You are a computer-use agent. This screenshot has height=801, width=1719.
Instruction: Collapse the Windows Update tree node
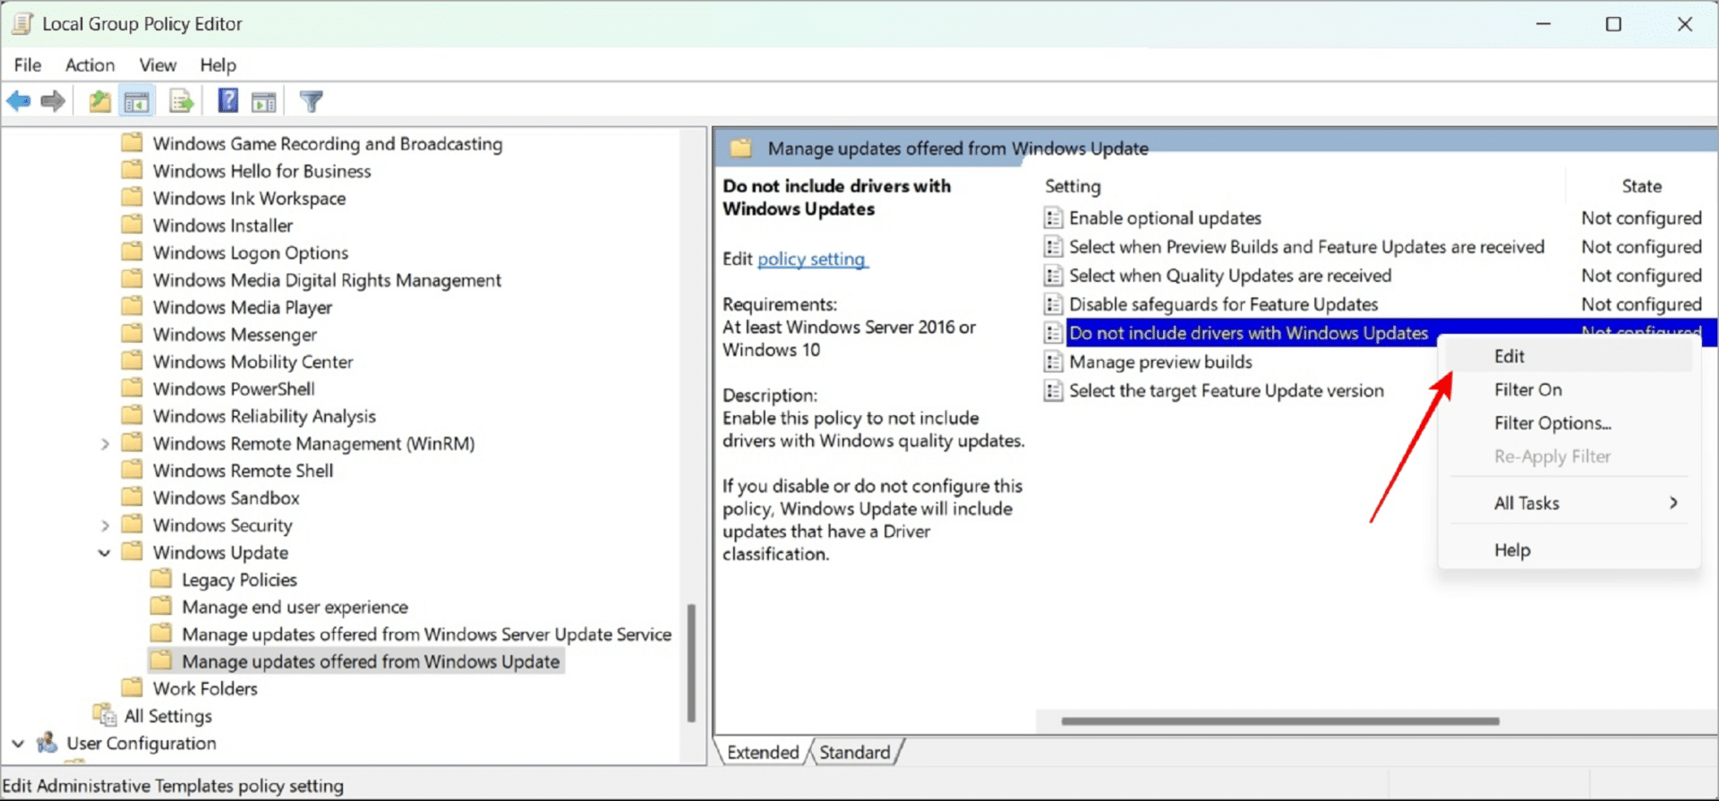click(105, 552)
